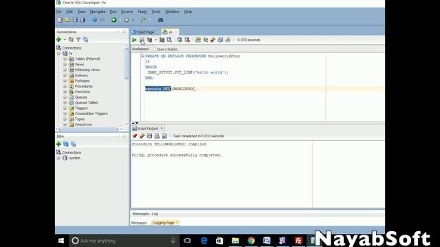
Task: Run the statement with the green play icon
Action: (134, 40)
